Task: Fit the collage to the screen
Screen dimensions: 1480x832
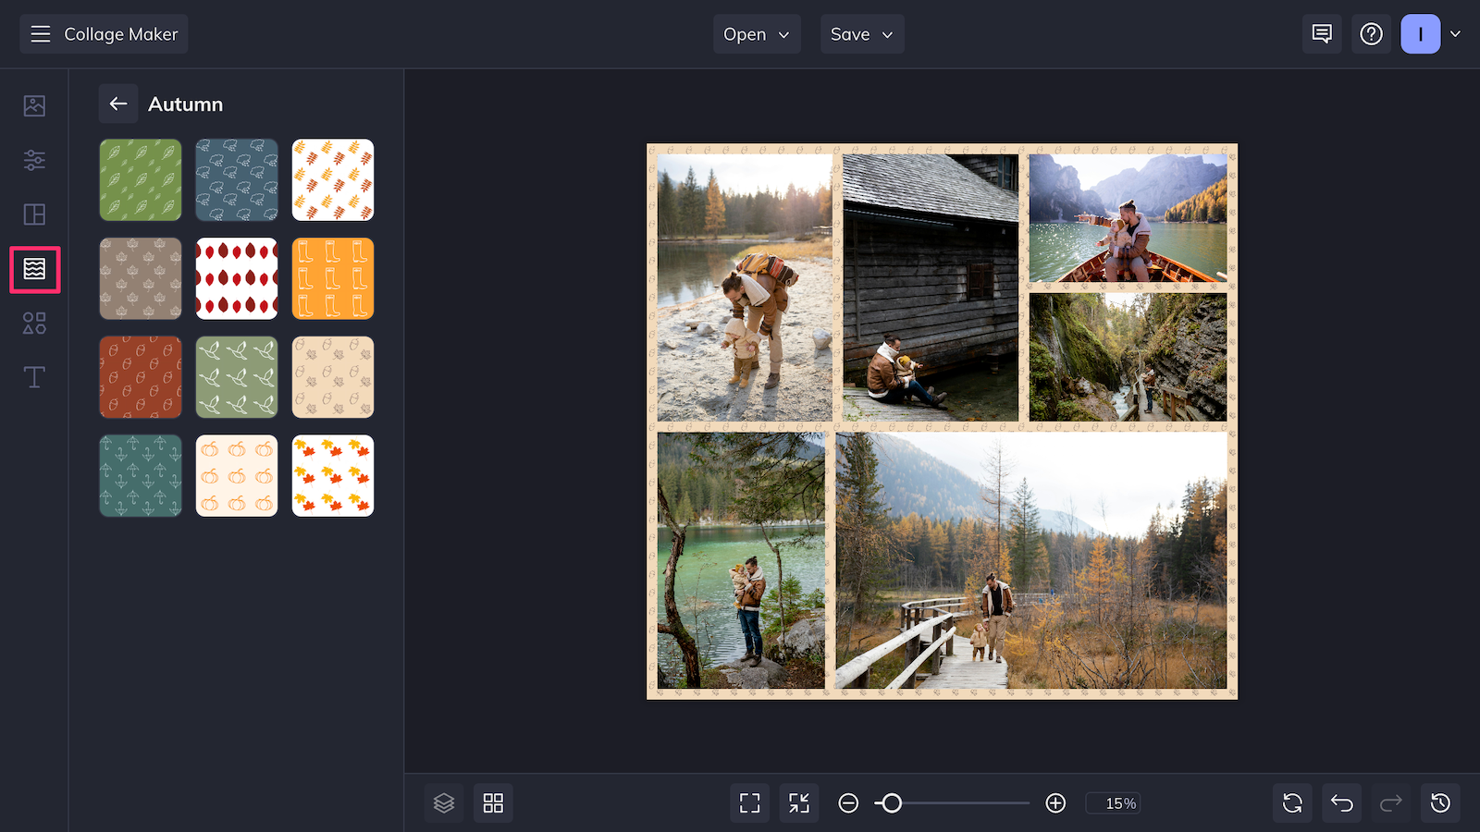Action: pos(749,802)
